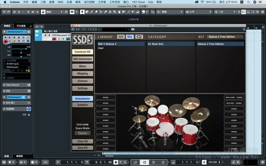Open the MIDI menu
Viewport: 266px width, 166px height.
(61, 2)
